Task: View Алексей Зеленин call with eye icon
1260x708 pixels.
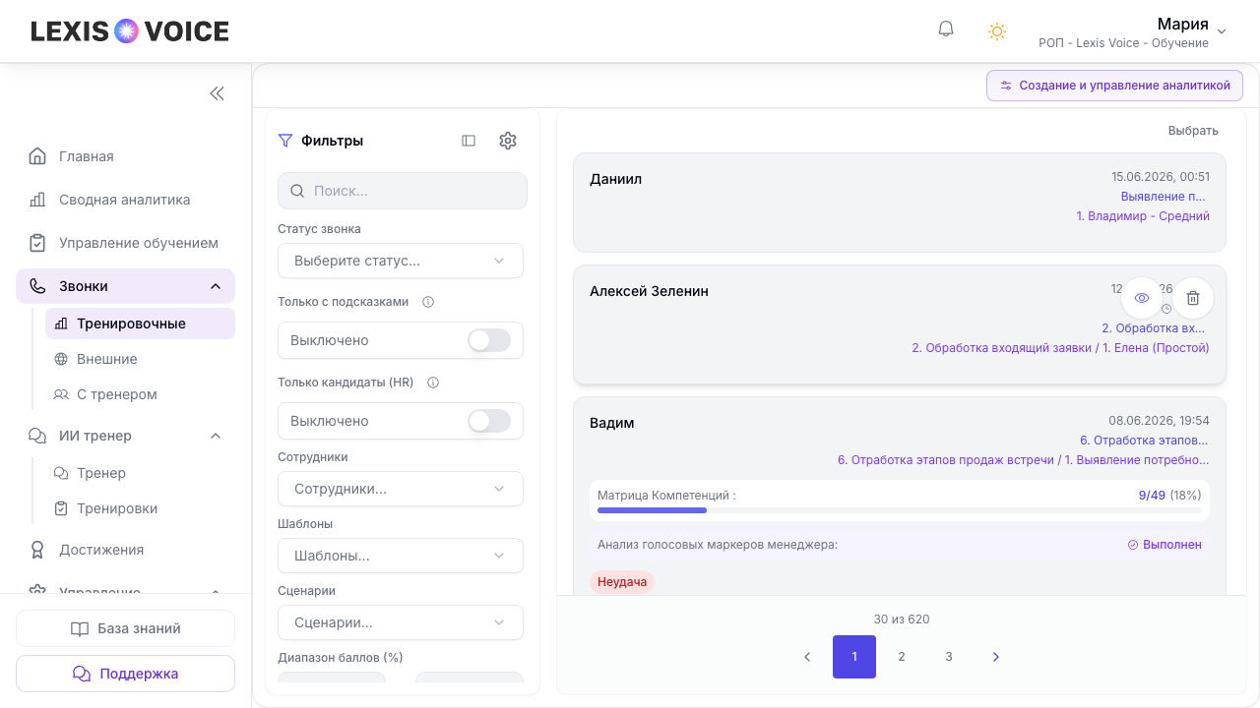Action: (x=1142, y=298)
